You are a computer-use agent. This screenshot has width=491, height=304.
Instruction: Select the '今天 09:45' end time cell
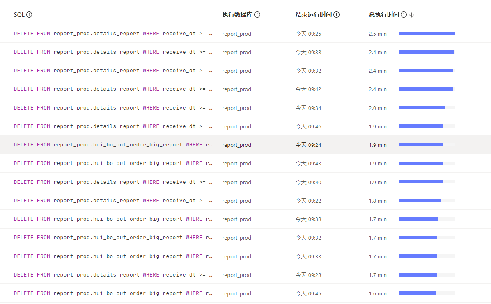point(308,293)
